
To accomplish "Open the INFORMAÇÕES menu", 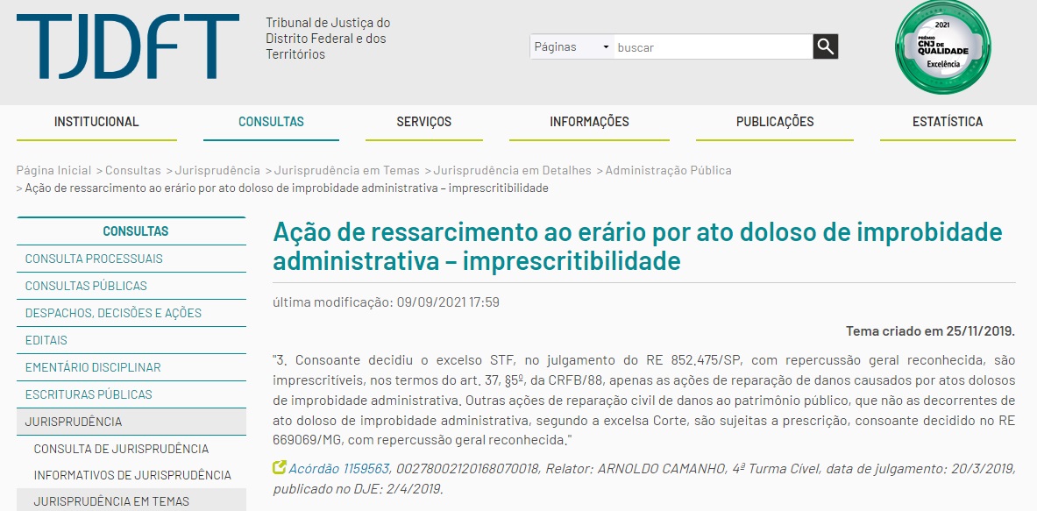I will [x=589, y=122].
